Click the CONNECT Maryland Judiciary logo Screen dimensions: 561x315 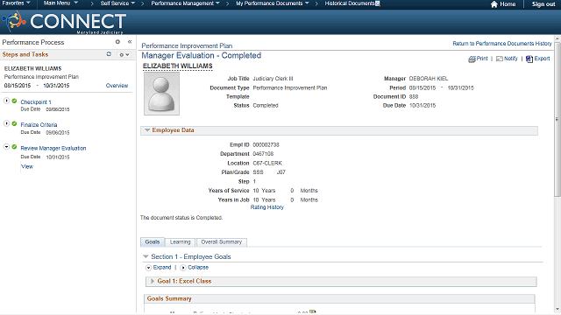coord(64,23)
